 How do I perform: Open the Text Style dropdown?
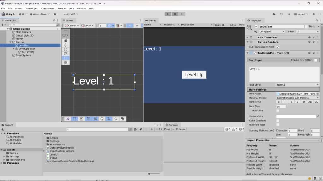tap(297, 85)
